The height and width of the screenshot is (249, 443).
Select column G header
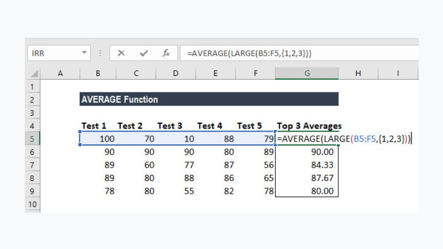pos(307,74)
